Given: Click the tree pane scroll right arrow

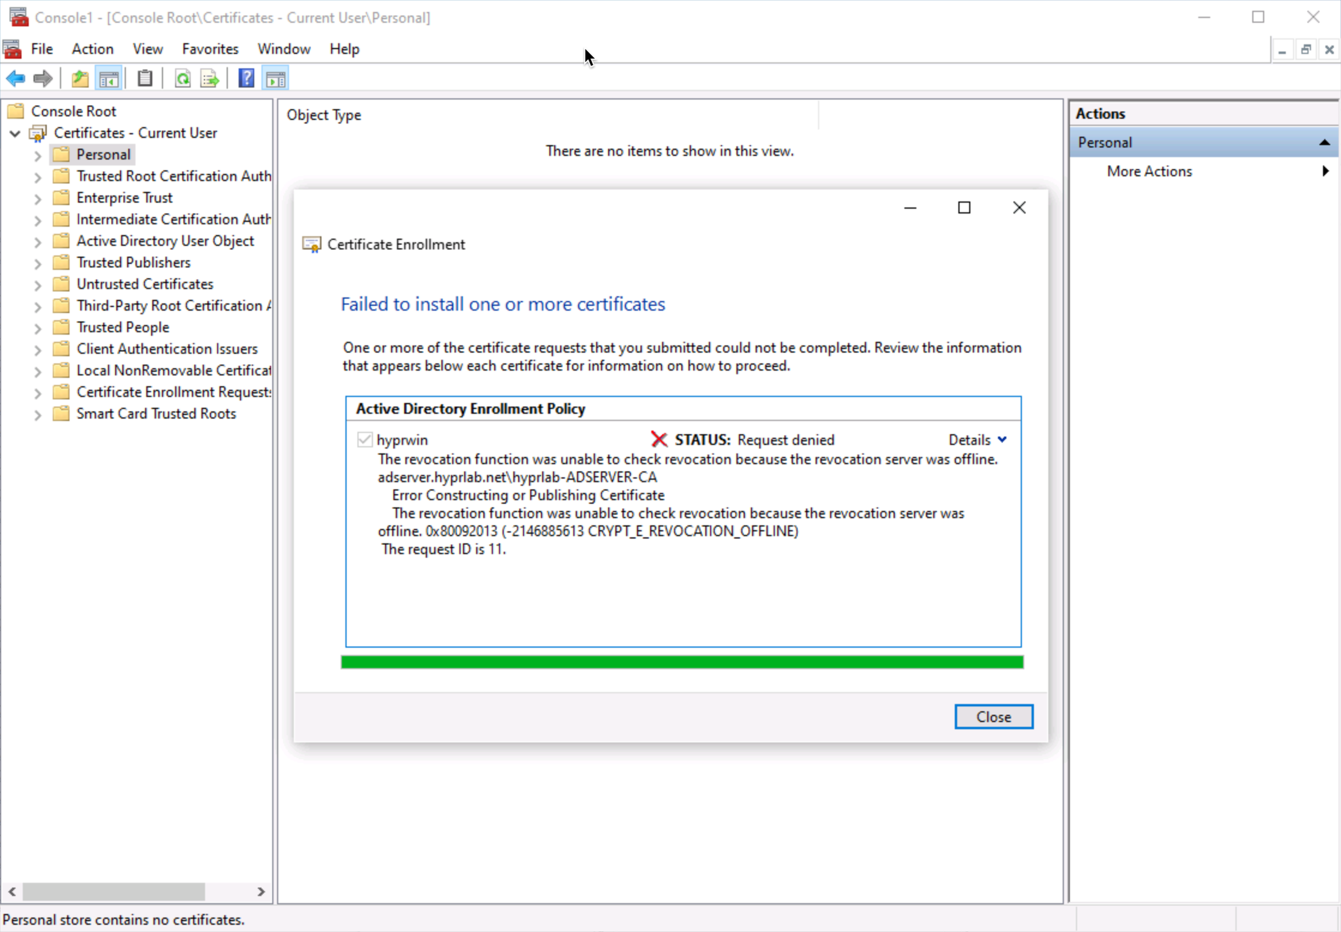Looking at the screenshot, I should coord(261,891).
